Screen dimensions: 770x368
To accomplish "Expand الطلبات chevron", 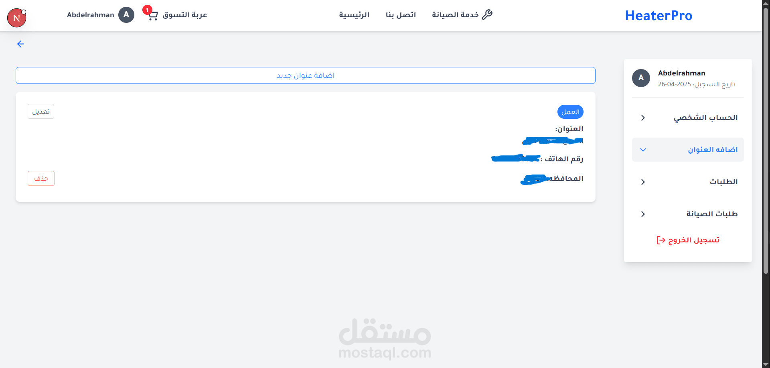I will pyautogui.click(x=643, y=182).
